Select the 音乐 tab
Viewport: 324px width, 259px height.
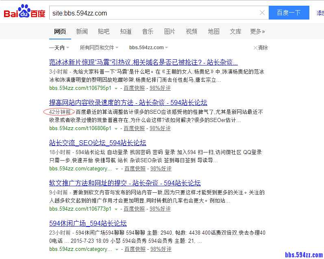[148, 31]
